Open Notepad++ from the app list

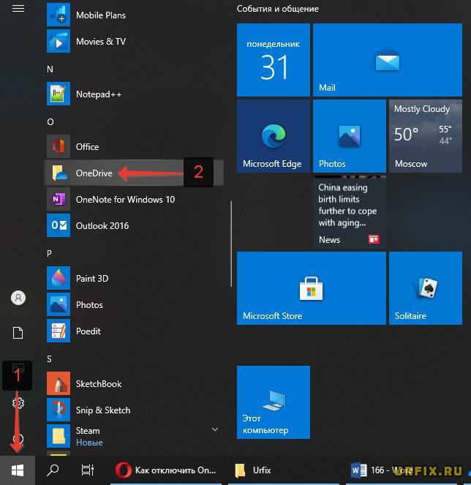pos(134,94)
